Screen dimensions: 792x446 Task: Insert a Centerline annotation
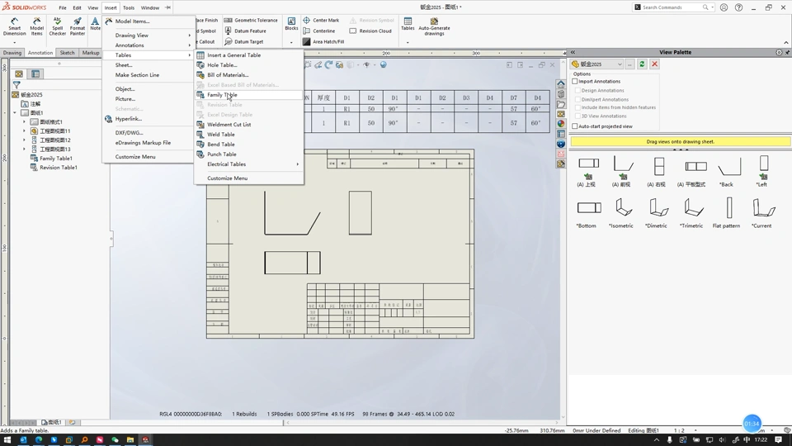point(318,31)
